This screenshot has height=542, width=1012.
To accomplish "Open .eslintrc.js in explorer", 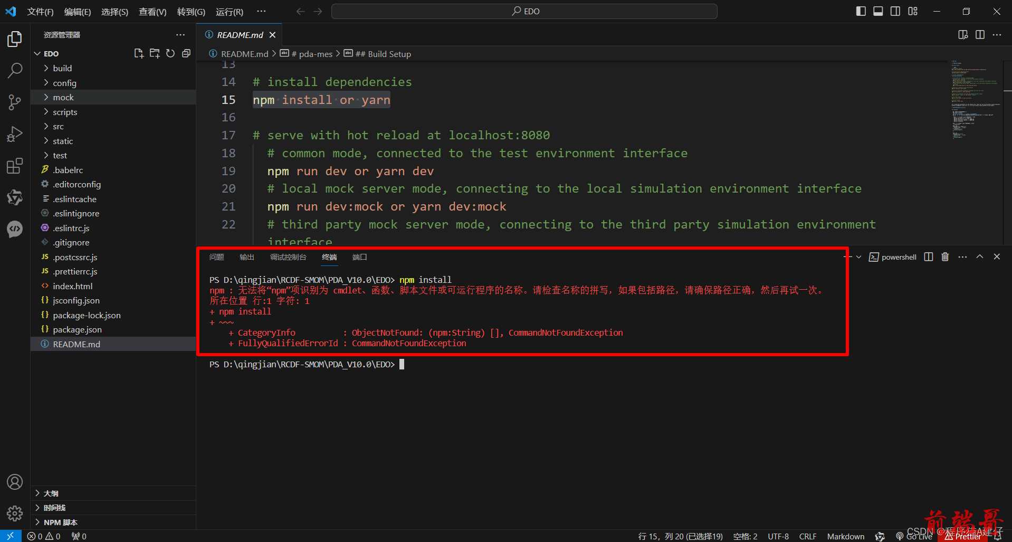I will [x=113, y=228].
